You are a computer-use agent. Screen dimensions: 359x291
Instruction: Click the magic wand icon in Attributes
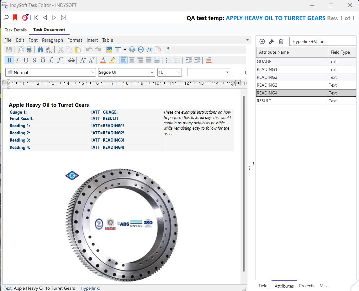(x=272, y=41)
